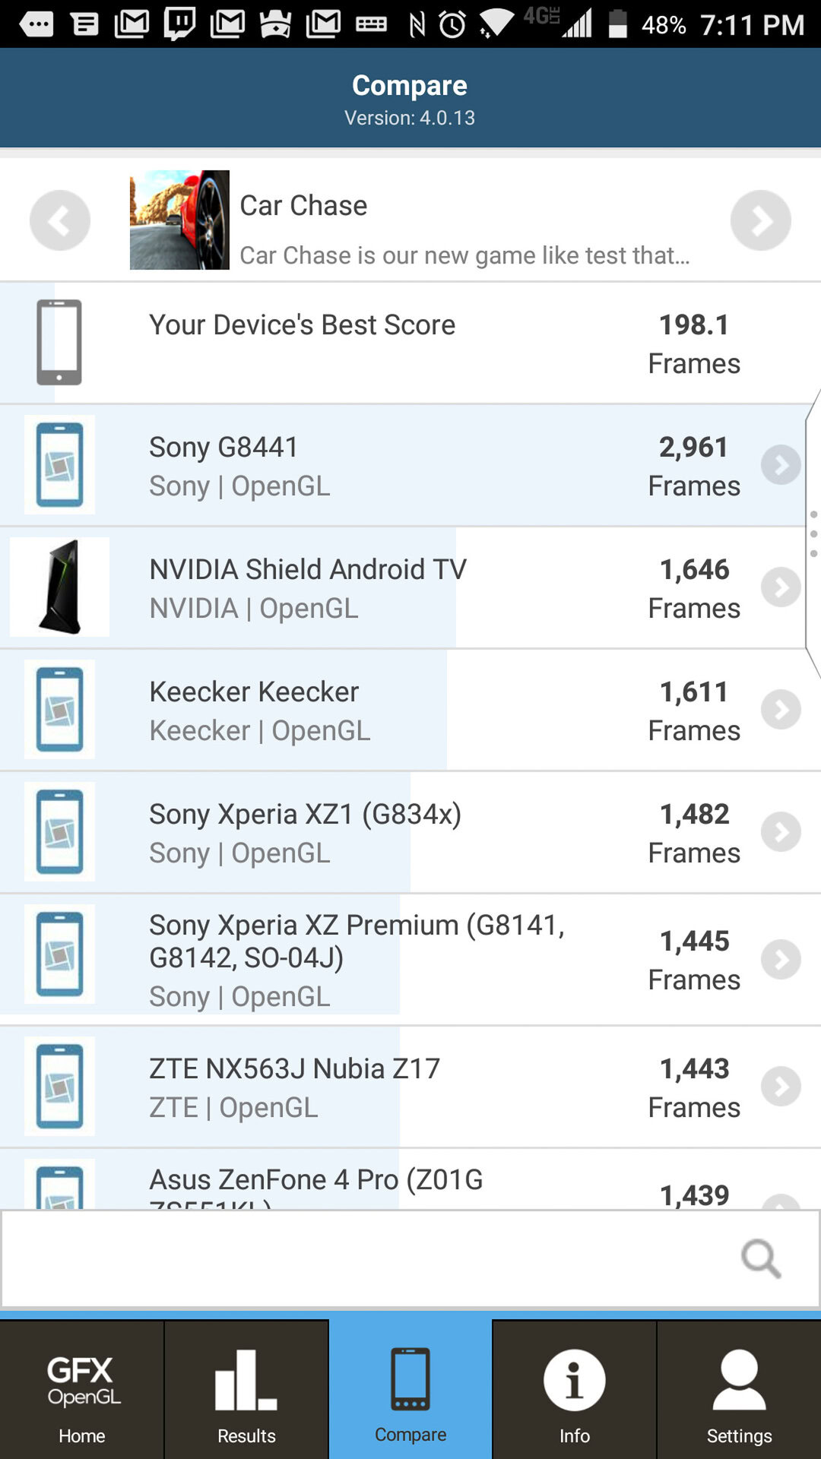
Task: Open Car Chase test thumbnail
Action: tap(179, 220)
